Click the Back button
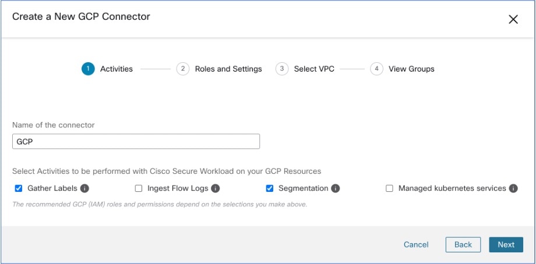Screen dimensions: 536x264 coord(463,245)
